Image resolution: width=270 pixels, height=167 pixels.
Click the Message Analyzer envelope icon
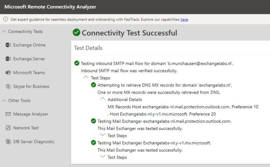point(8,114)
